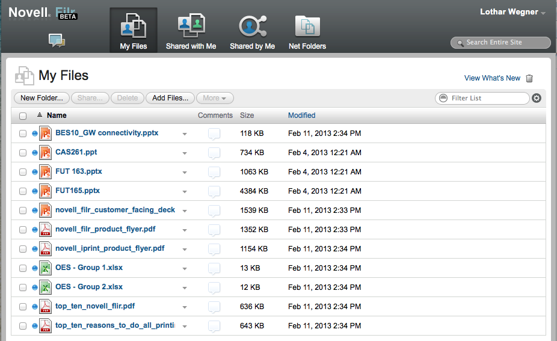Check the box for FUT165.pptx
The height and width of the screenshot is (341, 557).
23,191
